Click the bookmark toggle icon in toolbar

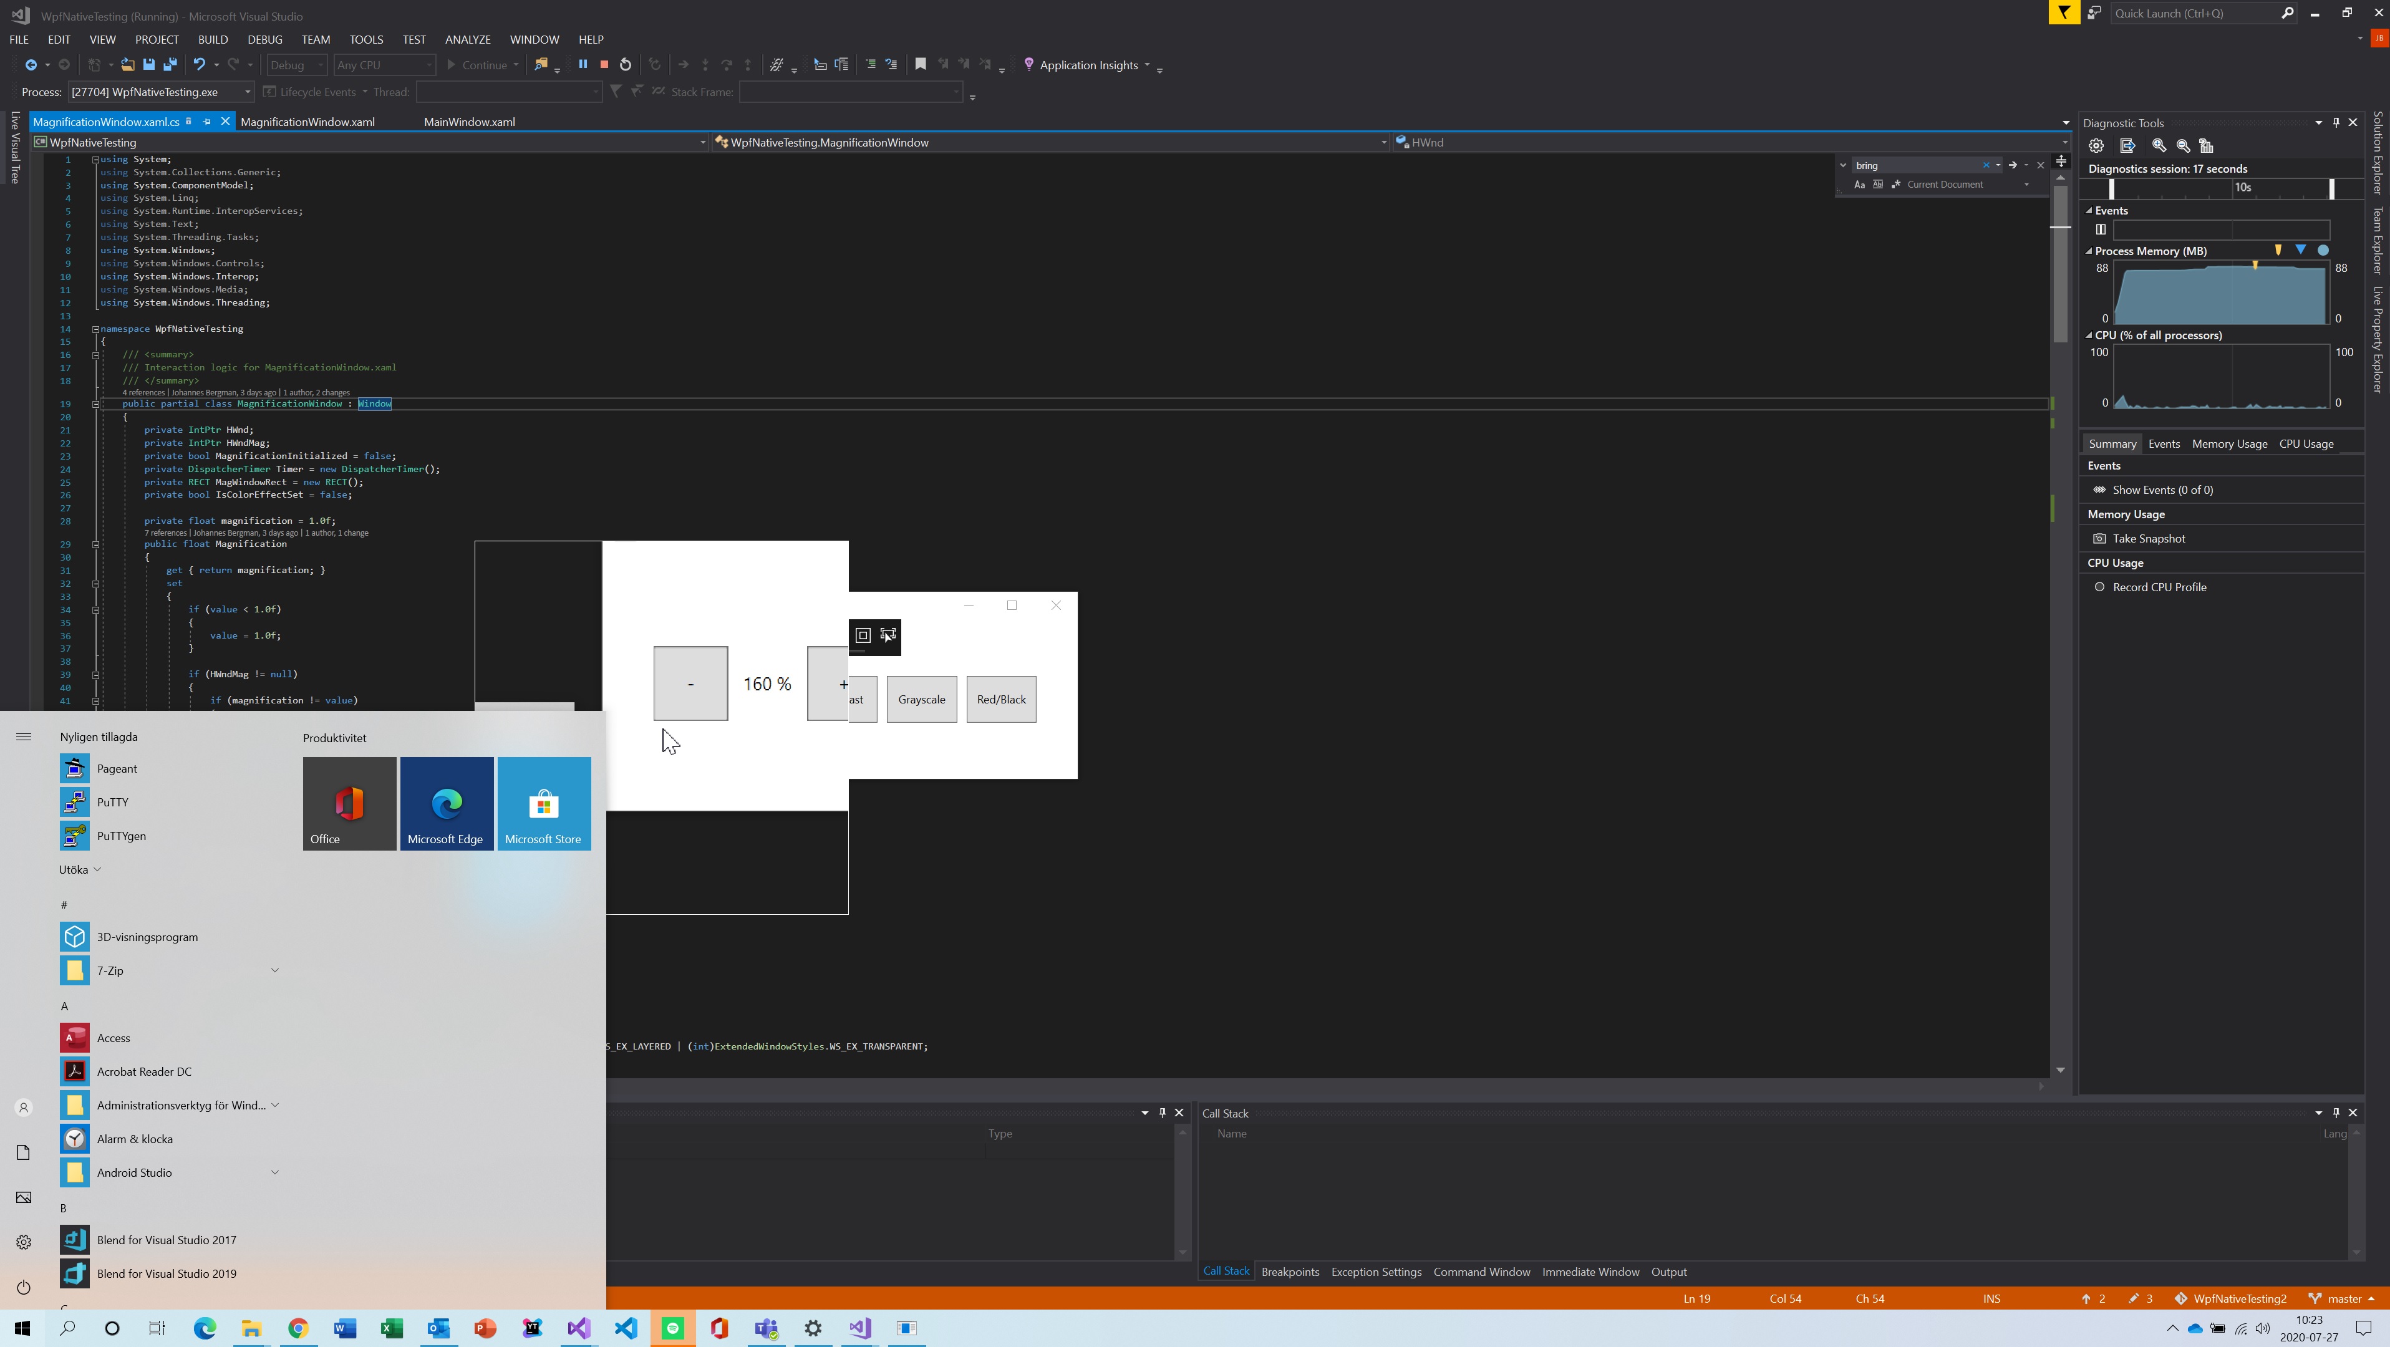click(x=921, y=65)
